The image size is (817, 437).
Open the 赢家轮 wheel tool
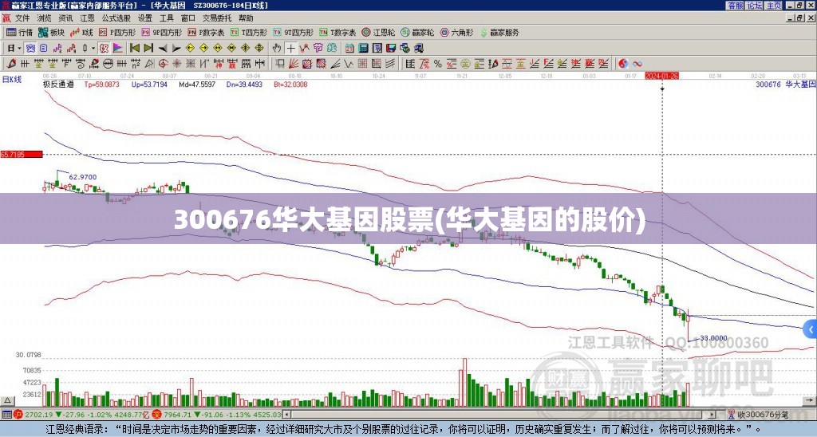pyautogui.click(x=417, y=32)
